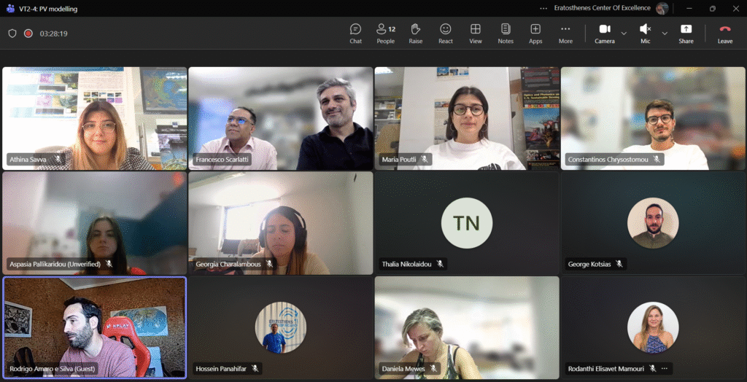The height and width of the screenshot is (382, 747).
Task: Expand the Mic options dropdown arrow
Action: pos(665,34)
